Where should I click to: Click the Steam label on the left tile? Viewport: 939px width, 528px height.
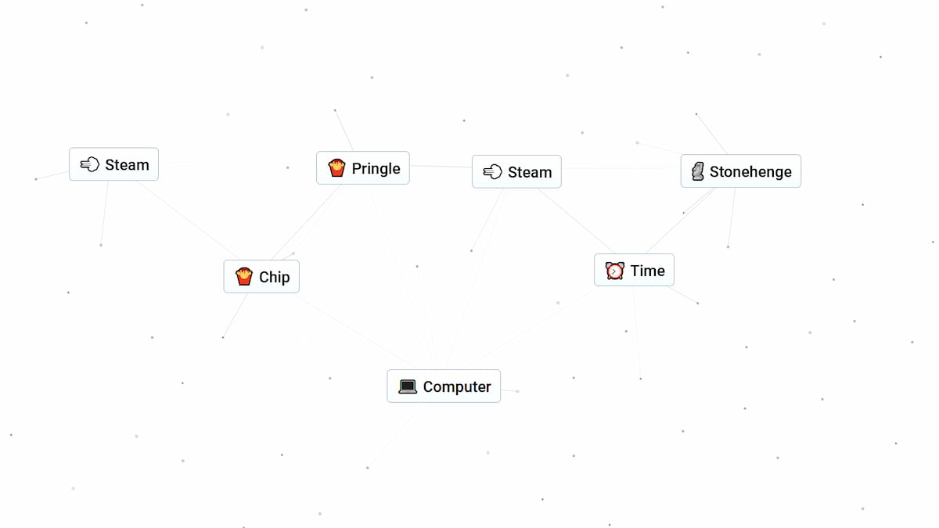pyautogui.click(x=128, y=164)
